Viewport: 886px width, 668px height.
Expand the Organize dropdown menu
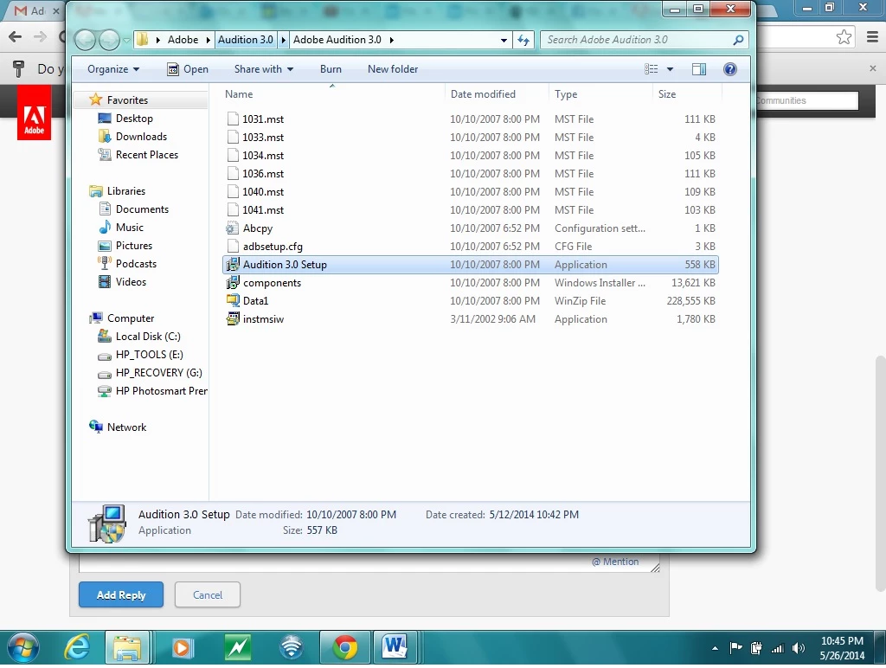113,69
